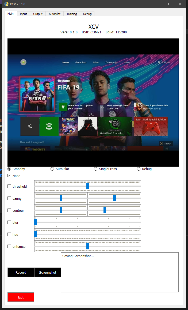Click the 'Baud: 115200' status text

pos(116,32)
